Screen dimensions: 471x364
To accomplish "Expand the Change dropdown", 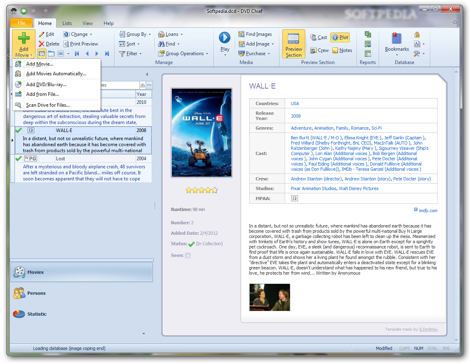I will pyautogui.click(x=78, y=35).
